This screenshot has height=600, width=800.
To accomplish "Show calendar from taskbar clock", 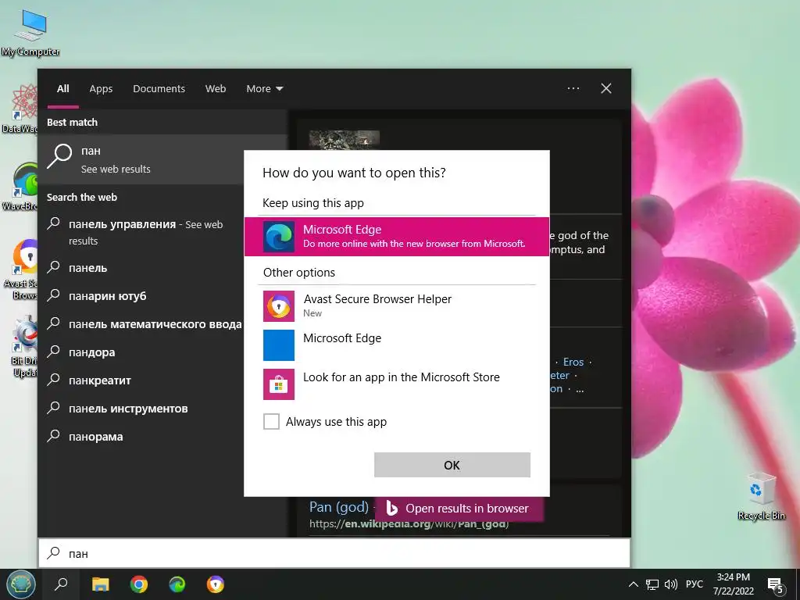I will pos(733,584).
